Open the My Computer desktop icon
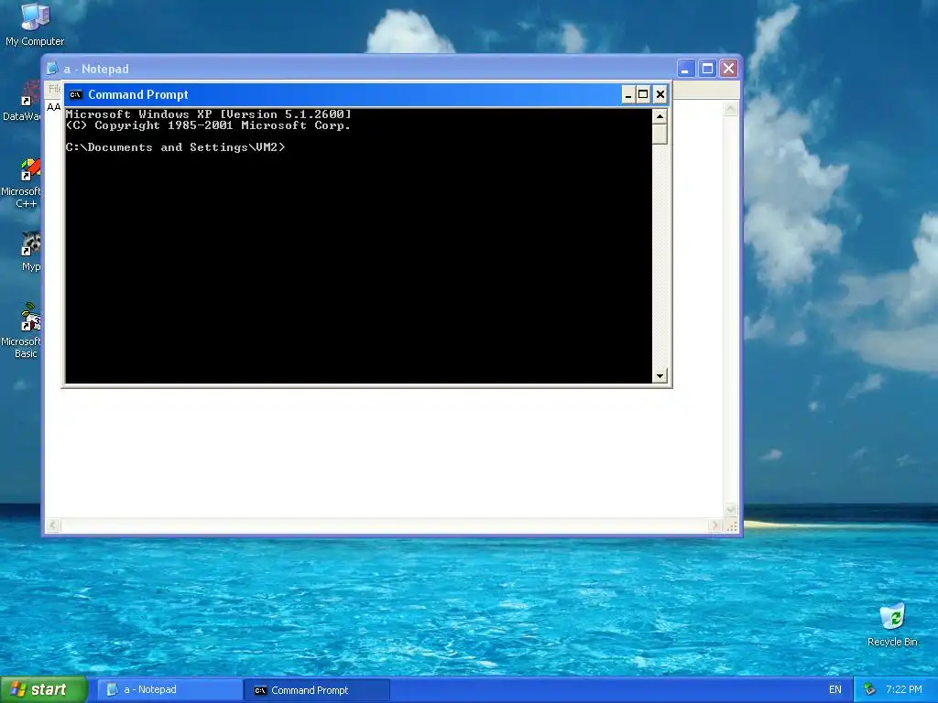 (35, 24)
